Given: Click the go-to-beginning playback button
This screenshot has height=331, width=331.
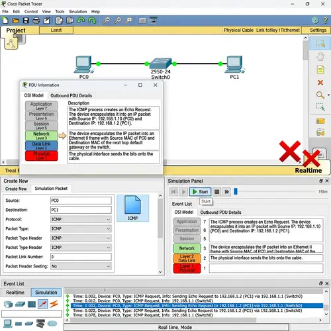Looking at the screenshot, I should (x=173, y=192).
